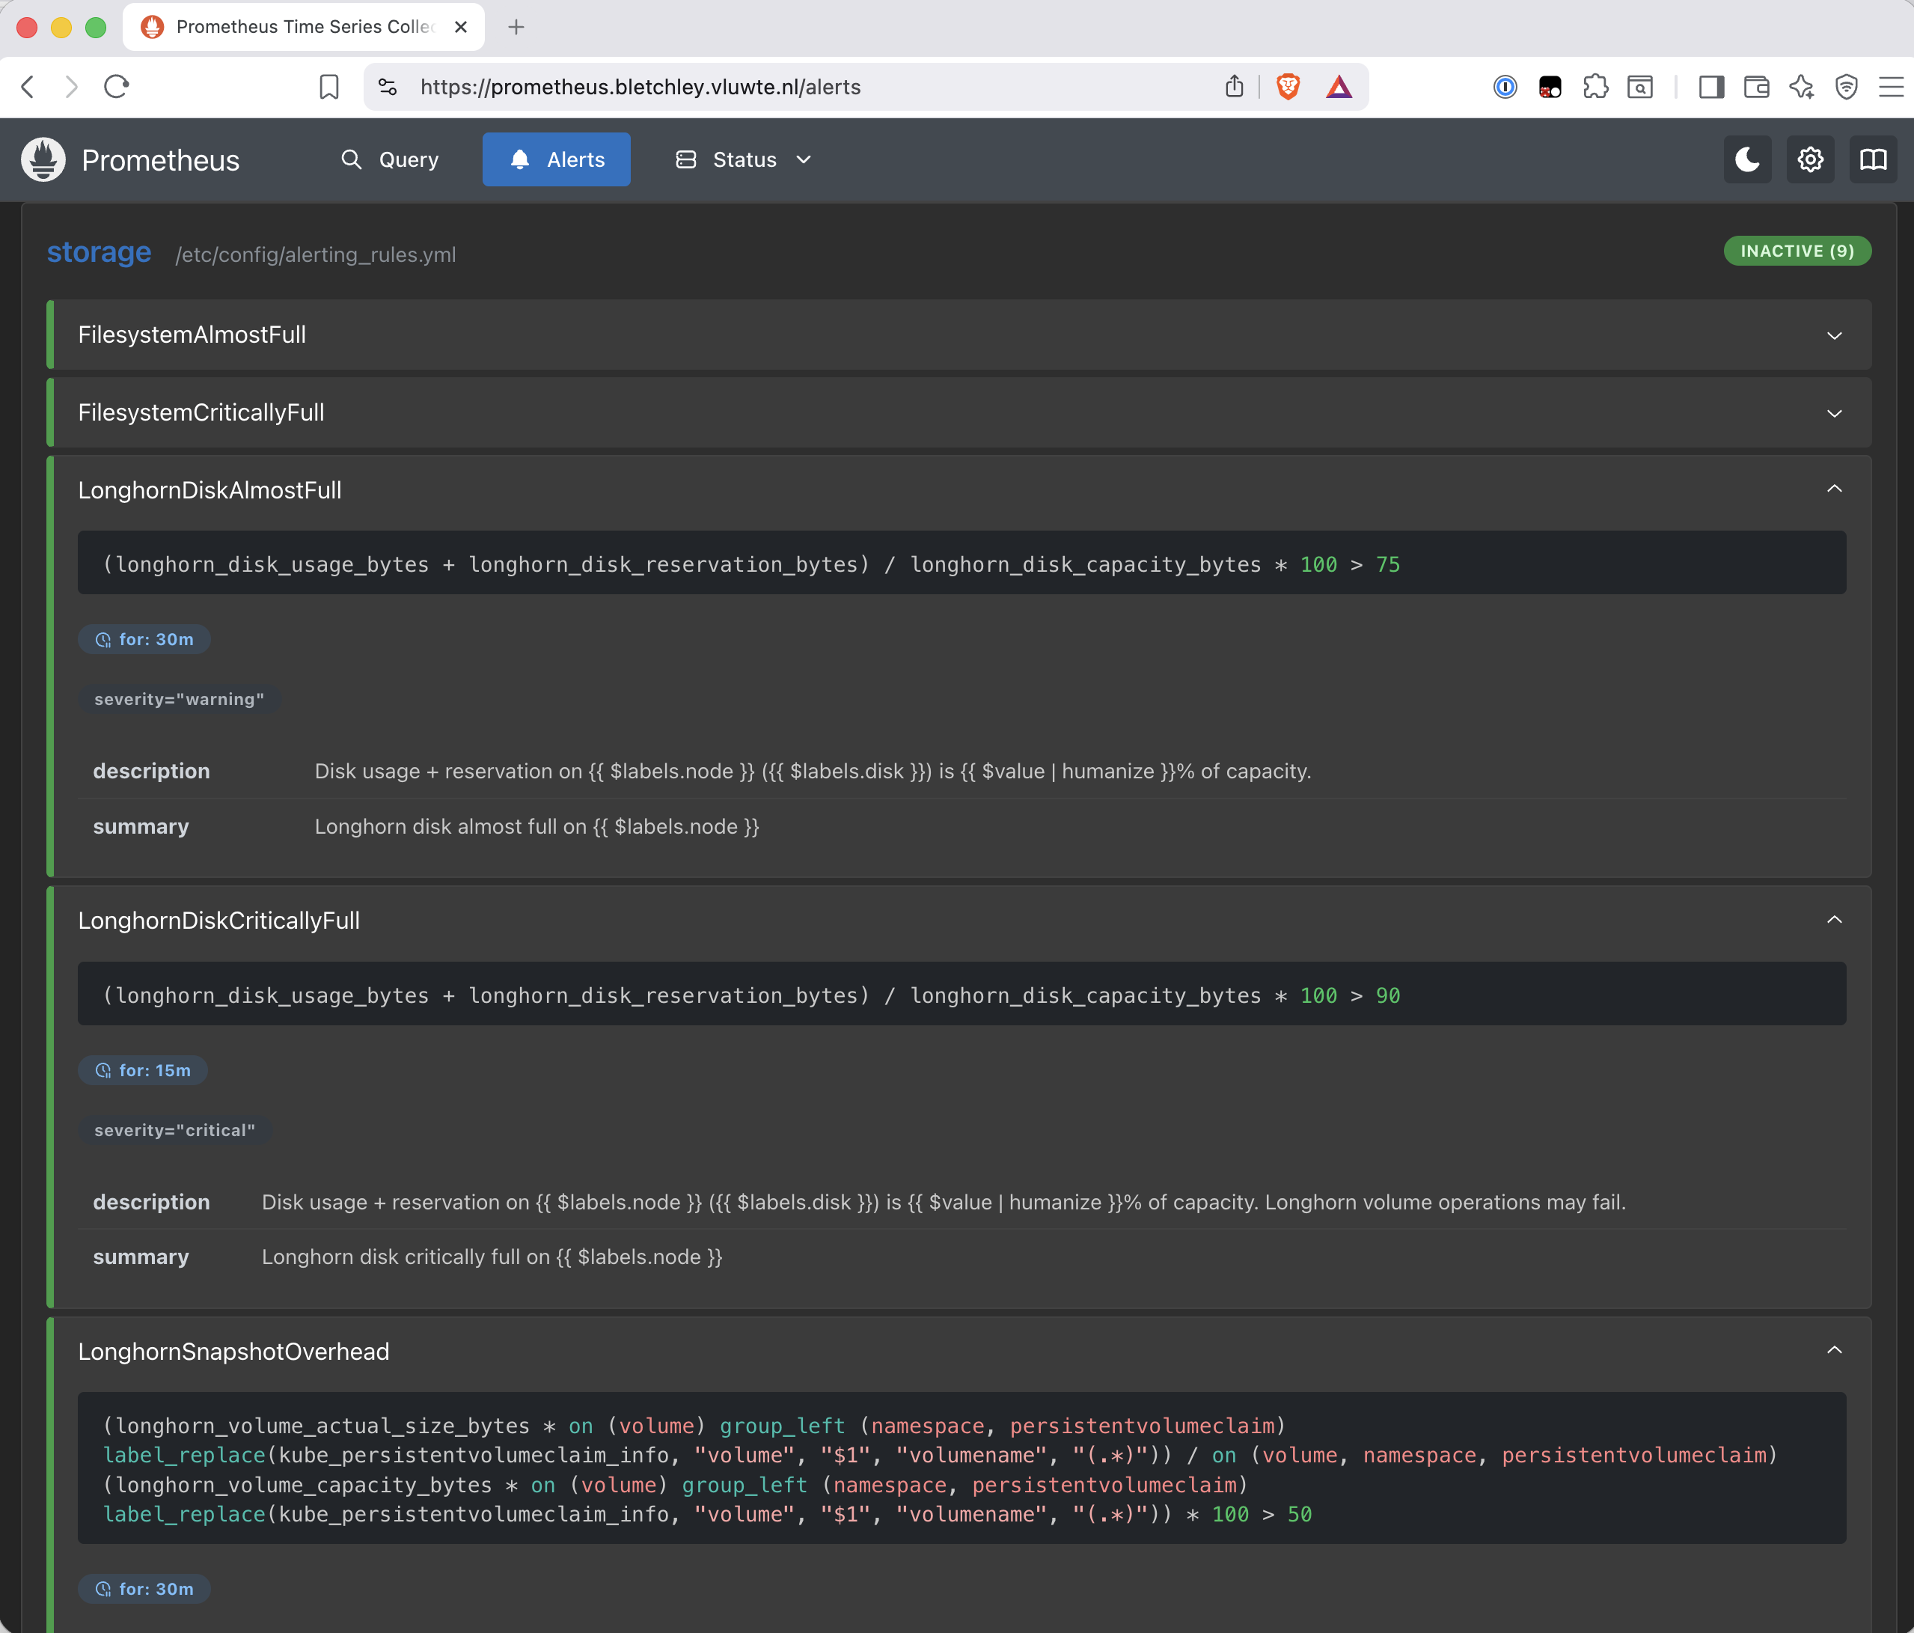Reload the alerts page
The image size is (1914, 1633).
(x=117, y=87)
